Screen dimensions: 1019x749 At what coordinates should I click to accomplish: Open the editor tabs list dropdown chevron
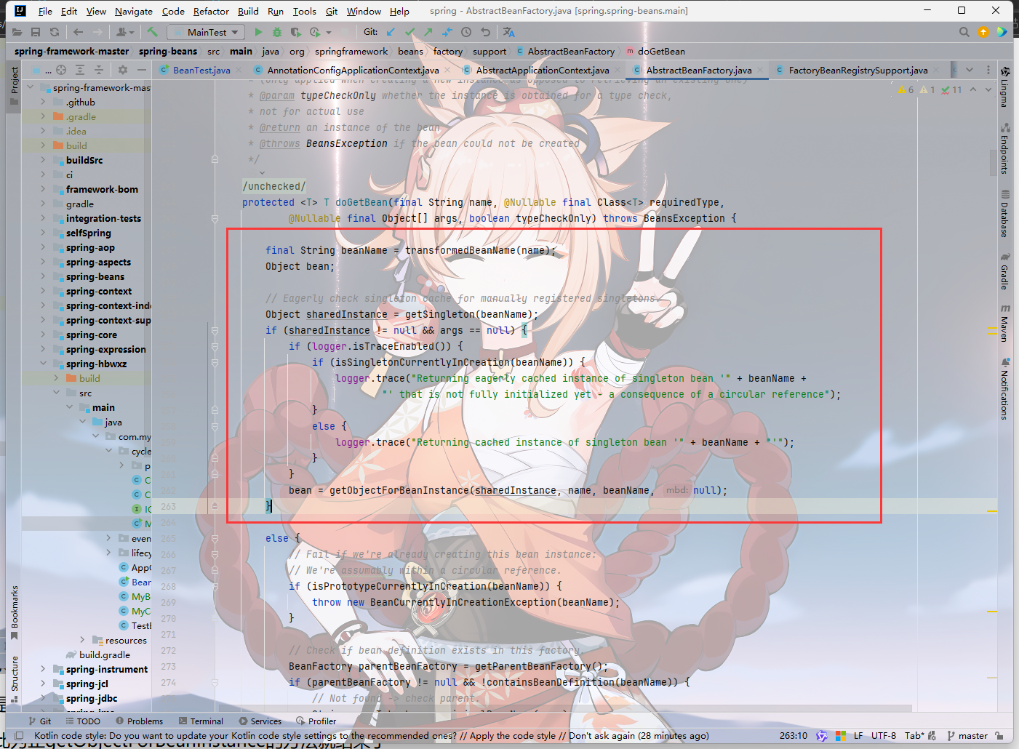point(970,70)
